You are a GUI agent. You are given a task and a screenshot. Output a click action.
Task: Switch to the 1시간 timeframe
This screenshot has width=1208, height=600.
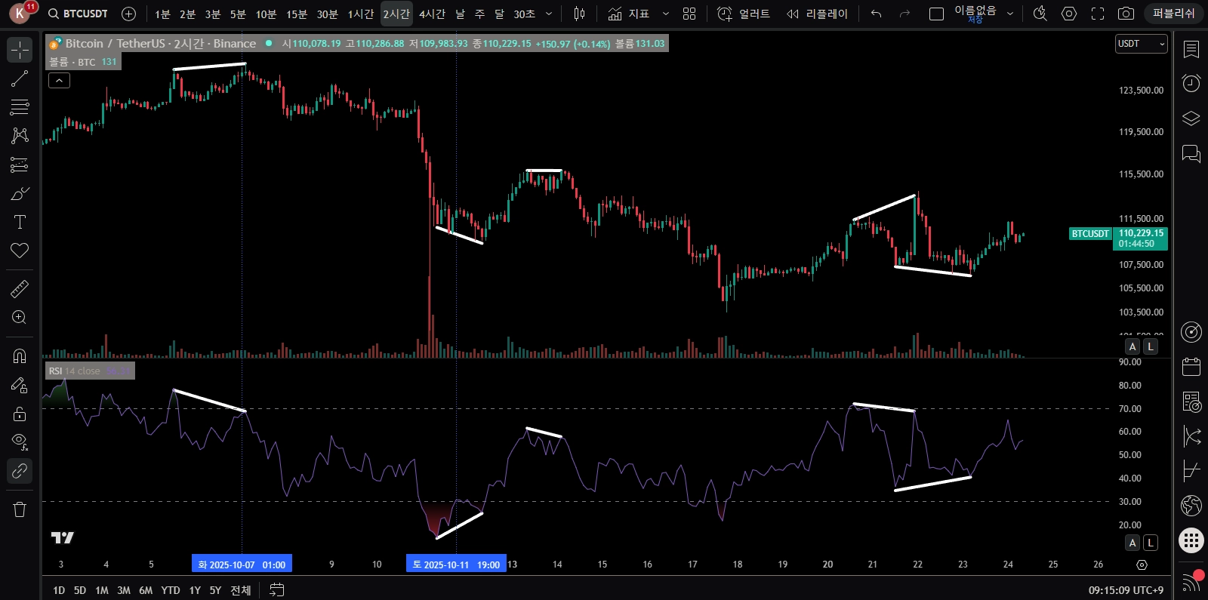[x=361, y=14]
